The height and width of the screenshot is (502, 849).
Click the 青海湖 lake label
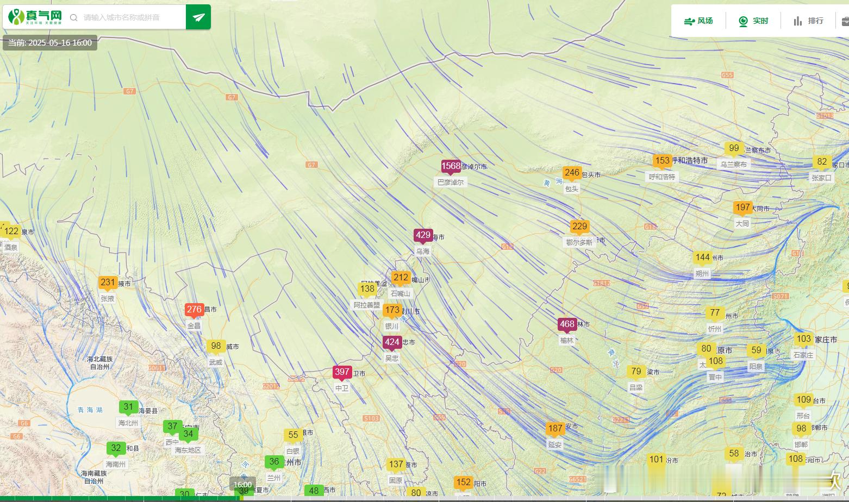(x=90, y=410)
